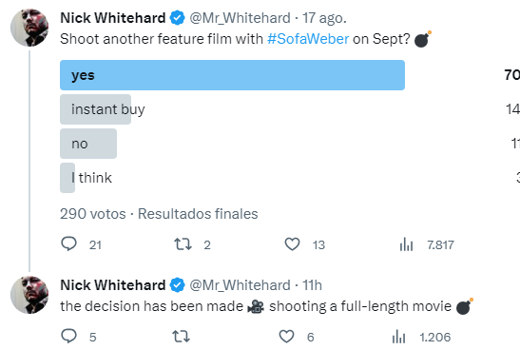Image resolution: width=520 pixels, height=350 pixels.
Task: Click the 'yes' poll result bar
Action: coord(232,75)
